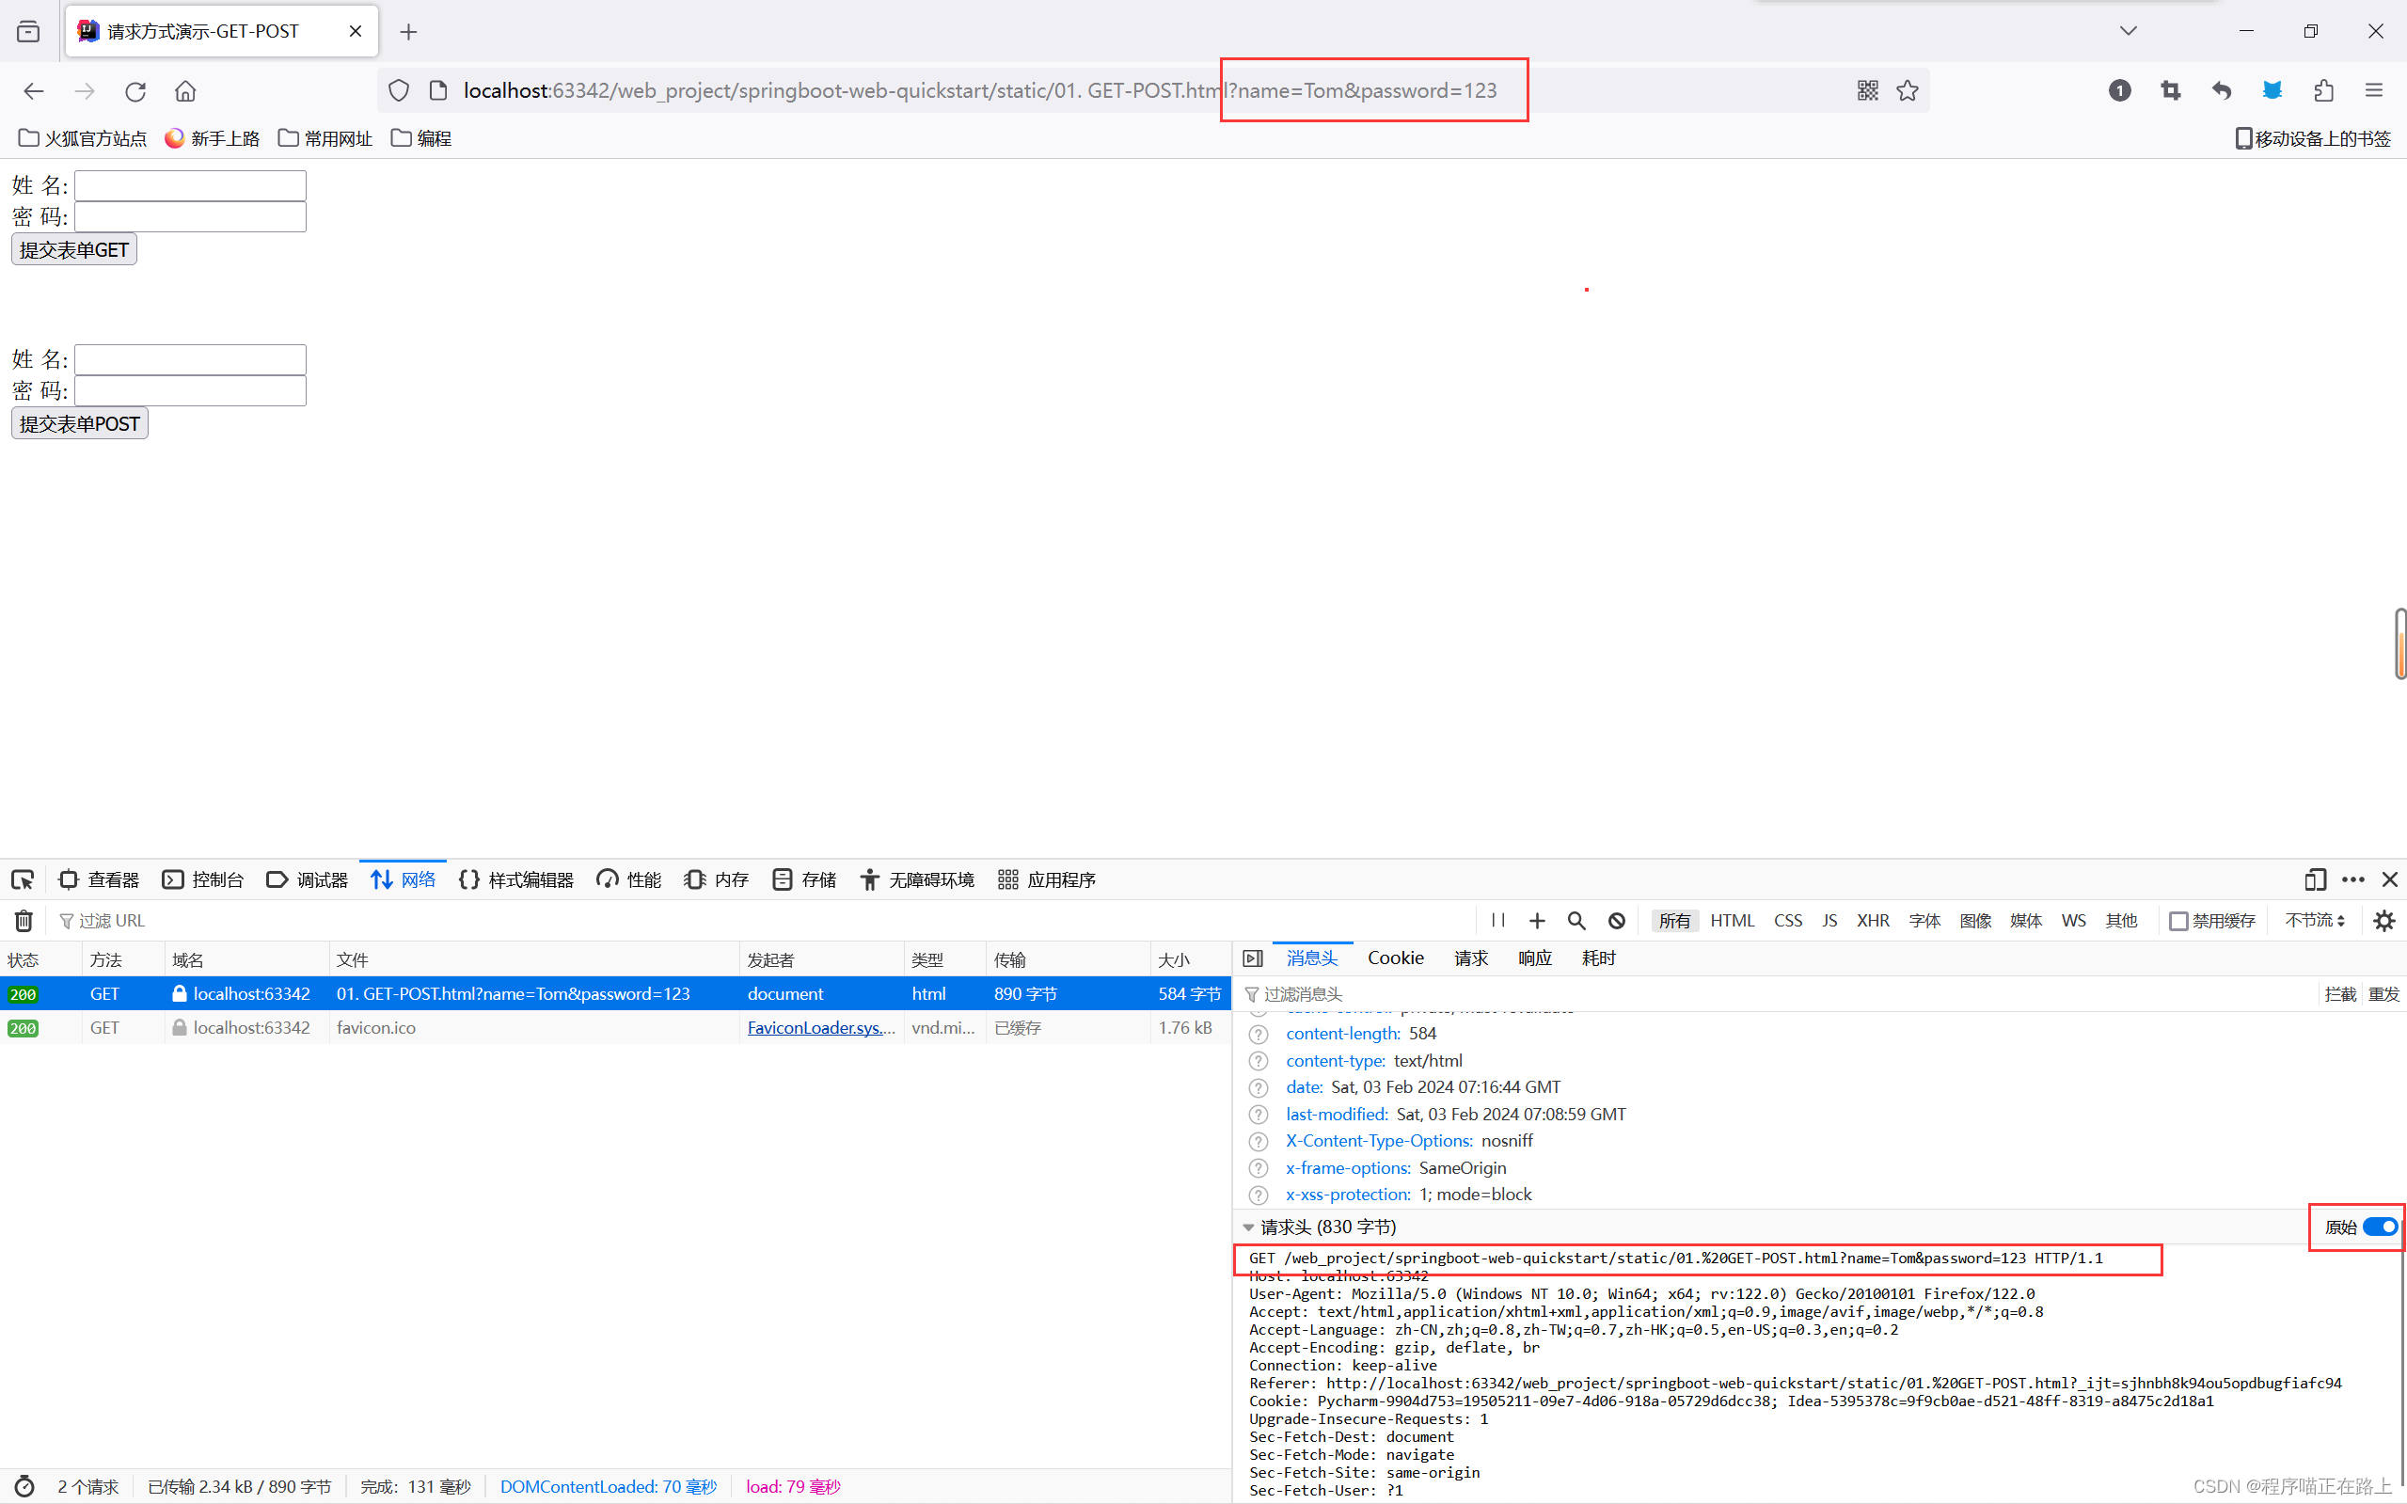
Task: Click the vertical page scrollbar thumb
Action: click(2400, 644)
